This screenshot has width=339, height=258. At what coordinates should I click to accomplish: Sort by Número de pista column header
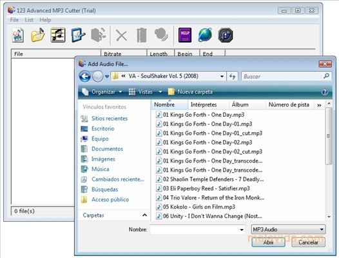click(x=289, y=104)
